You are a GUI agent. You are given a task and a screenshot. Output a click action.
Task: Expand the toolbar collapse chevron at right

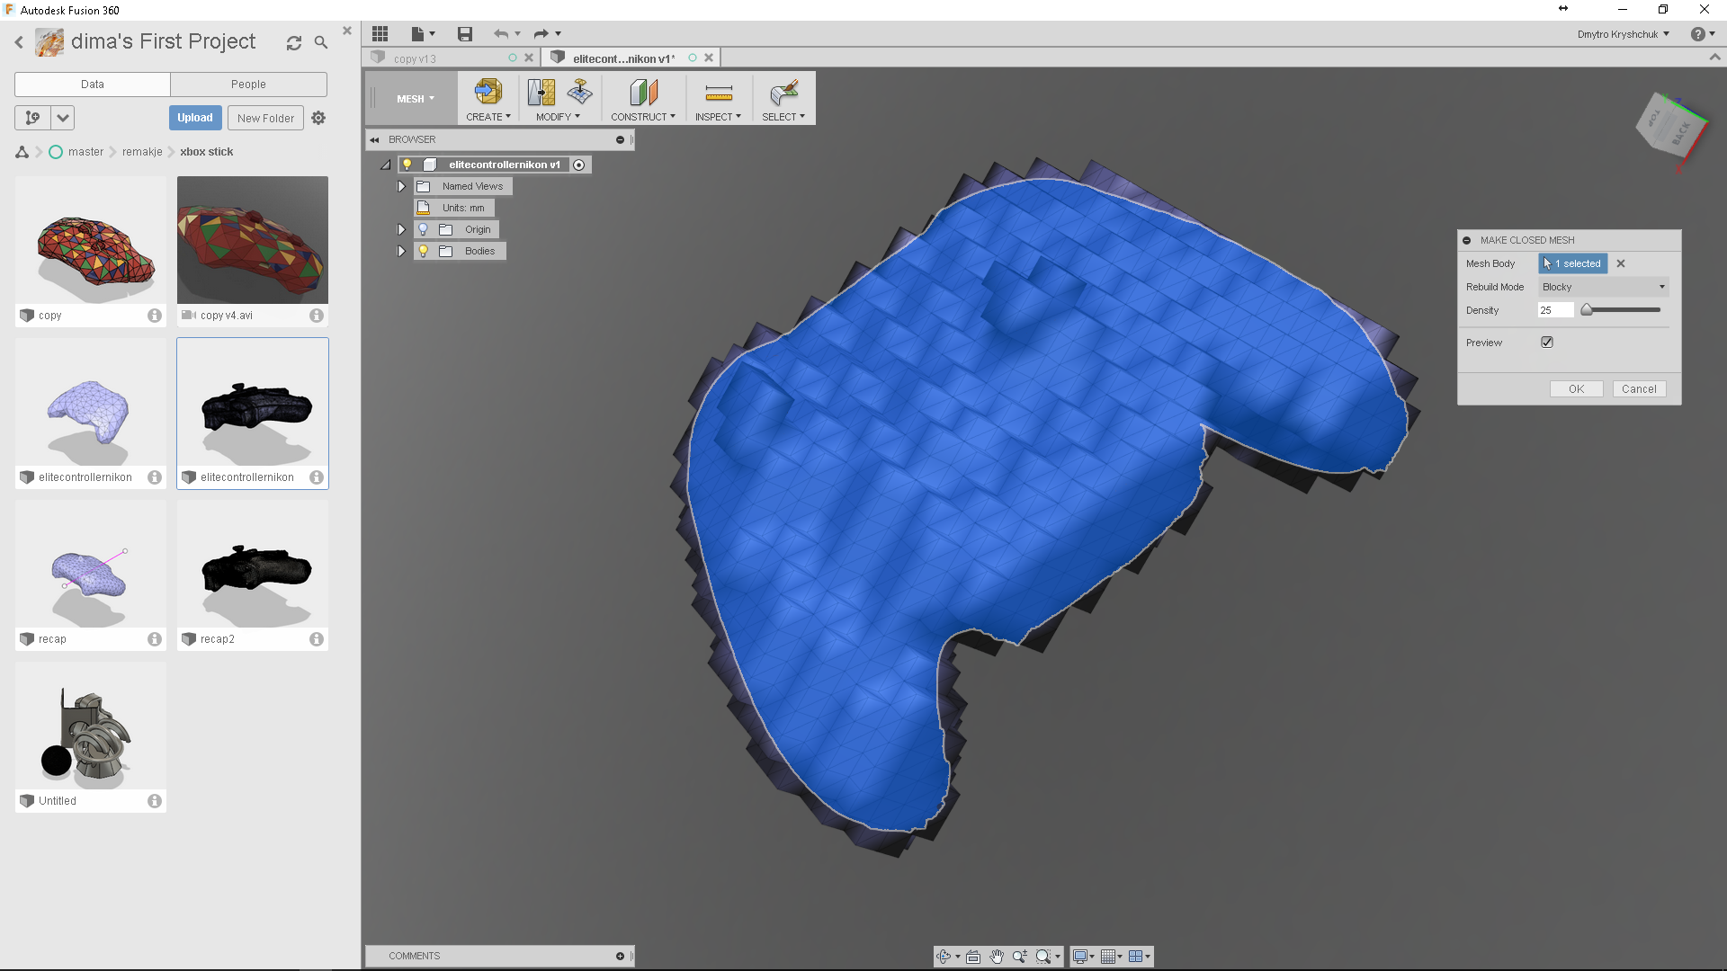[1714, 57]
